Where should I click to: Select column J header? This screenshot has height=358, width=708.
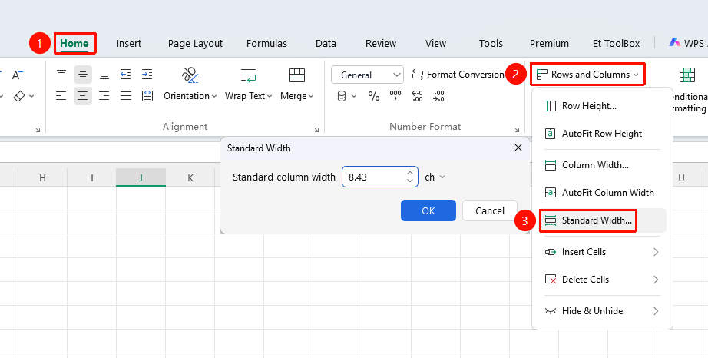pyautogui.click(x=141, y=177)
